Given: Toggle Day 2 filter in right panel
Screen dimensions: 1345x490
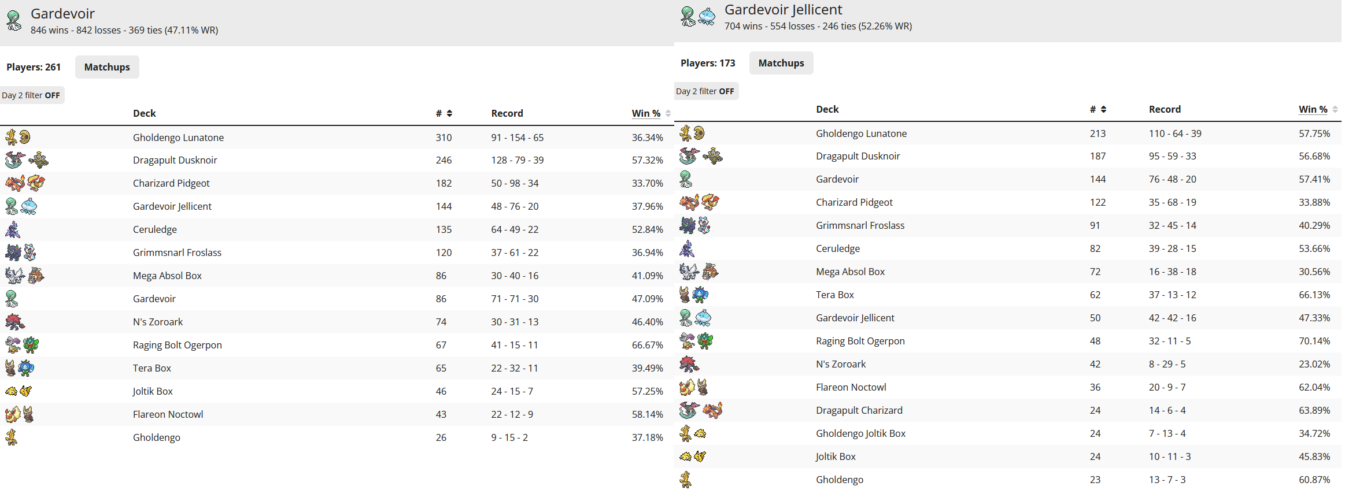Looking at the screenshot, I should [705, 91].
